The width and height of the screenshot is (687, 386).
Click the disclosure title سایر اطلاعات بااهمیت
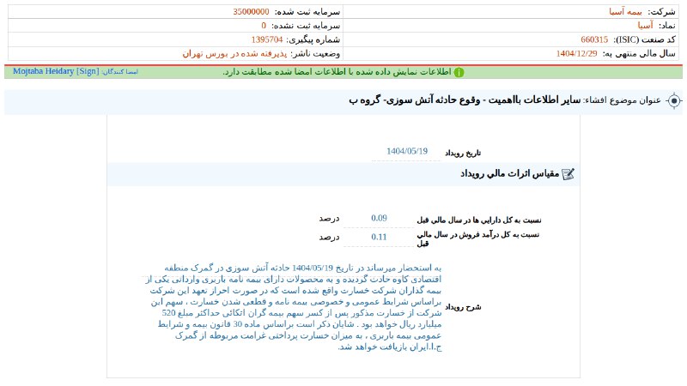click(534, 100)
